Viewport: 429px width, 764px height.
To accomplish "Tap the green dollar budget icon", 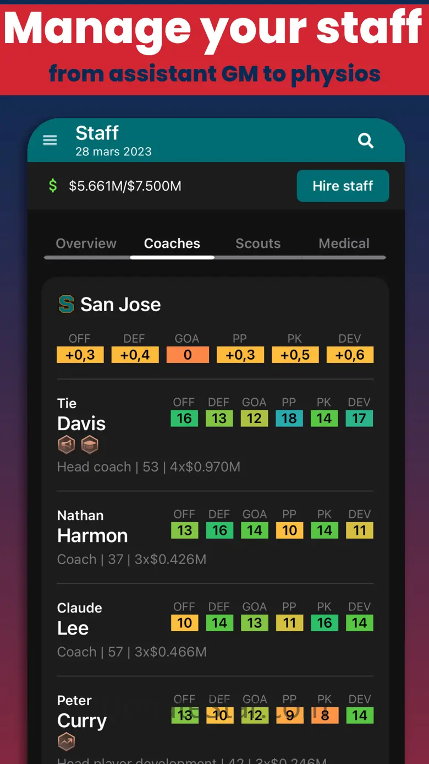I will pos(53,186).
